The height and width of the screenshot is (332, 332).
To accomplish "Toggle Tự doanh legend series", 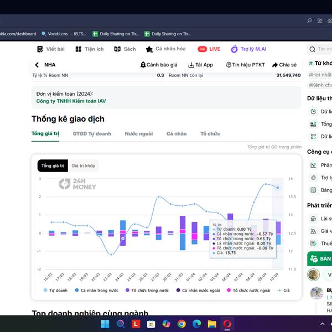I will pyautogui.click(x=55, y=290).
